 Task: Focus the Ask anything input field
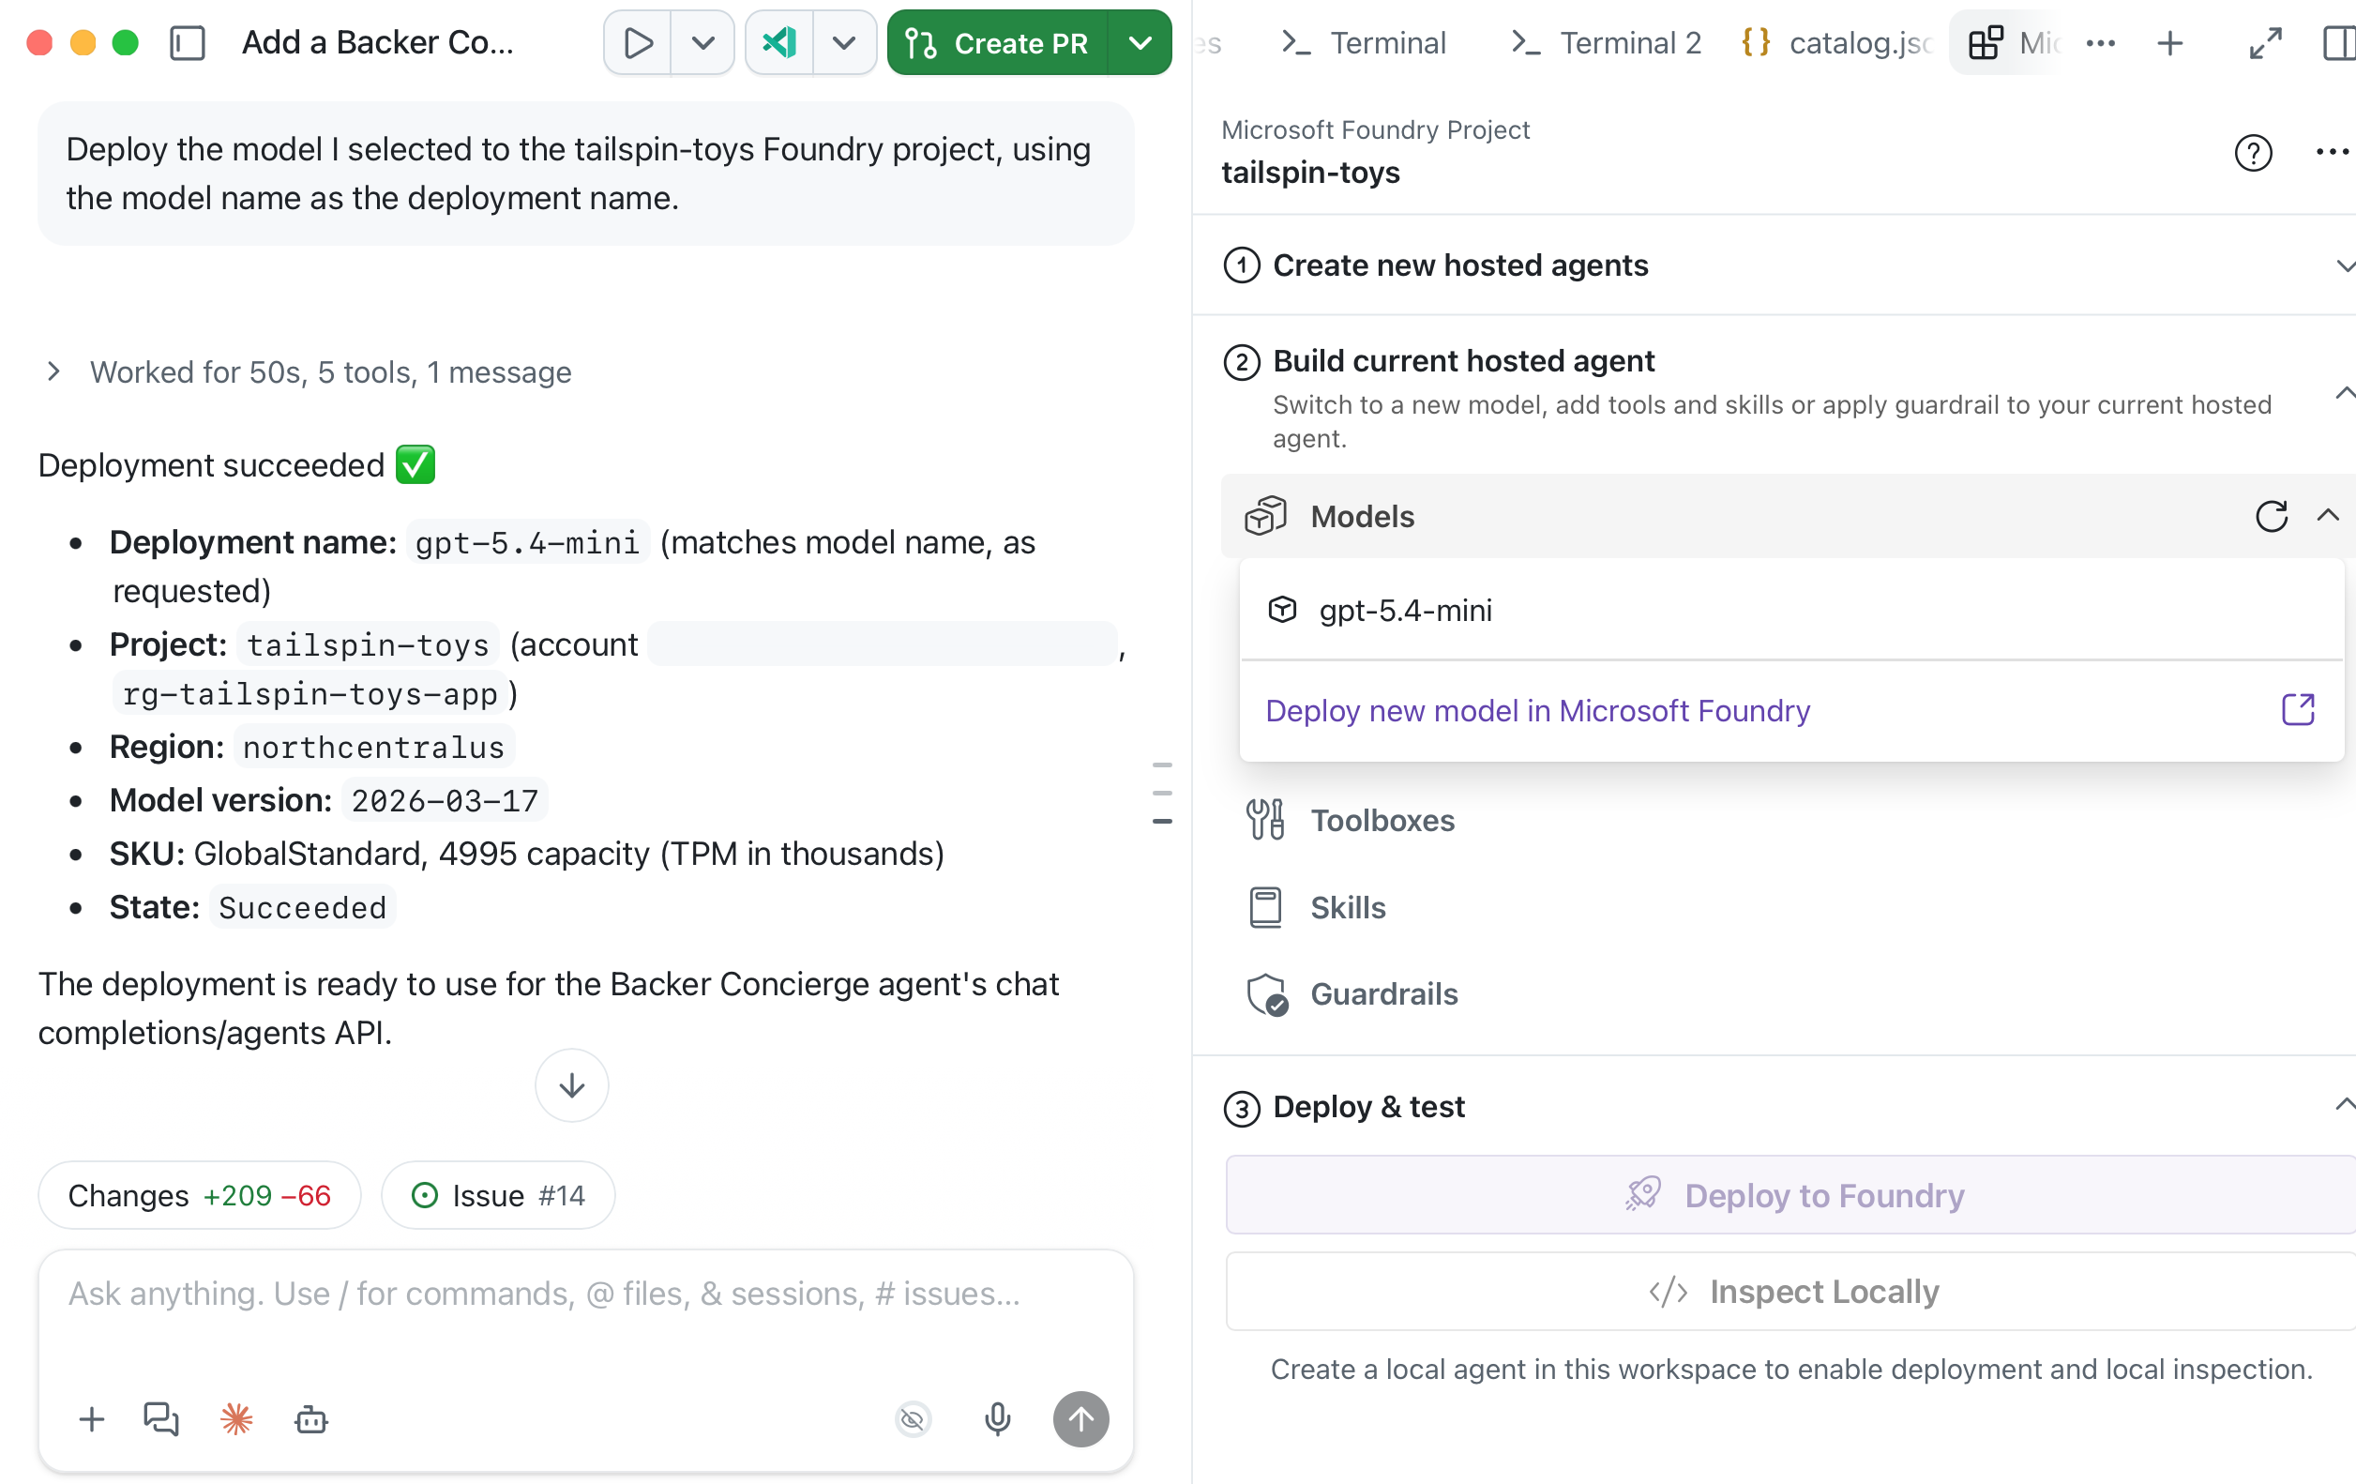pos(585,1294)
